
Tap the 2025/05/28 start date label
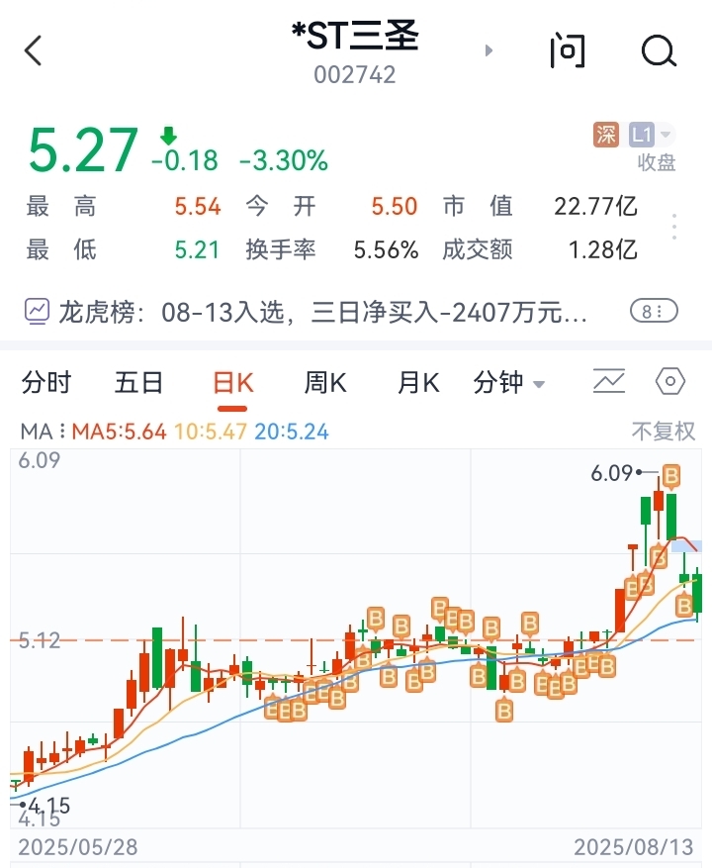tap(78, 847)
